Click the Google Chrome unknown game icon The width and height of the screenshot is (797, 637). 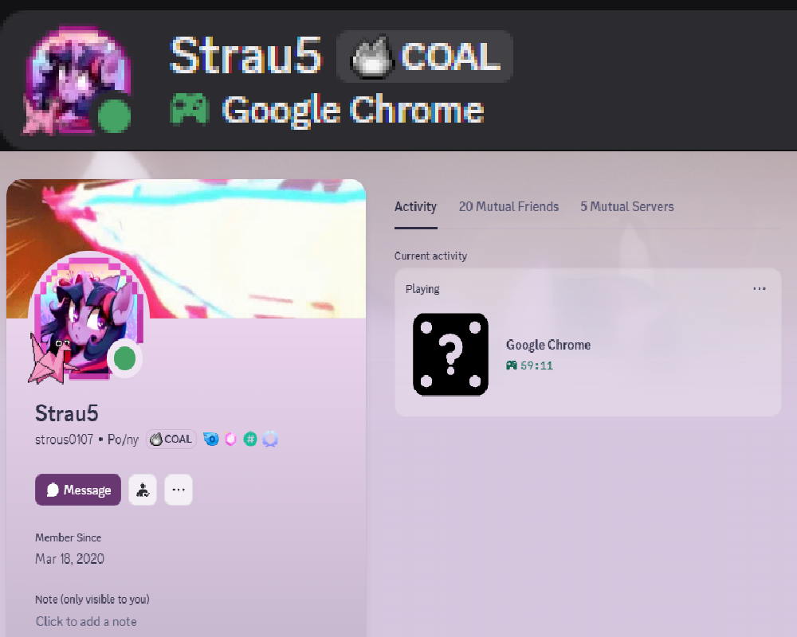point(451,354)
